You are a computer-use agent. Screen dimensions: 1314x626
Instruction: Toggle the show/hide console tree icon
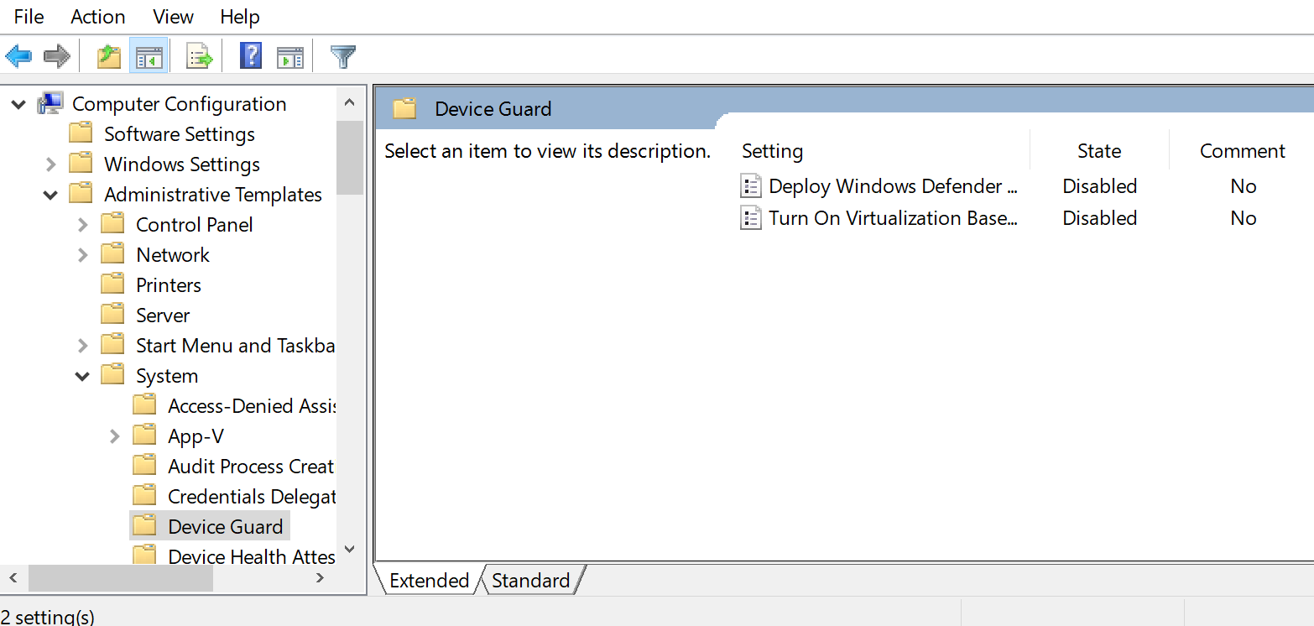[x=149, y=57]
